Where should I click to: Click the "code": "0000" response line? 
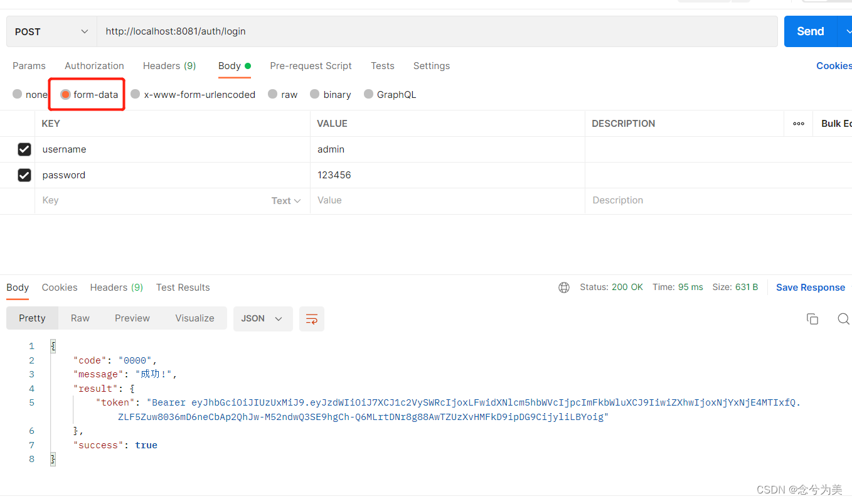(x=115, y=360)
